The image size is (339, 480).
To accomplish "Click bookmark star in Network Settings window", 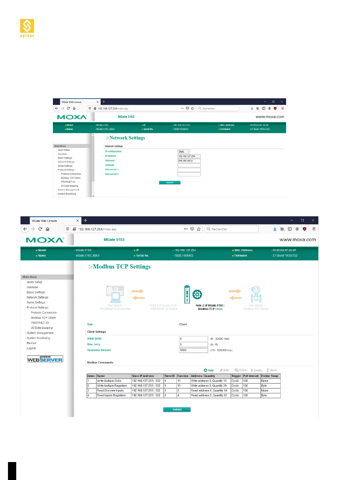I will tap(192, 108).
